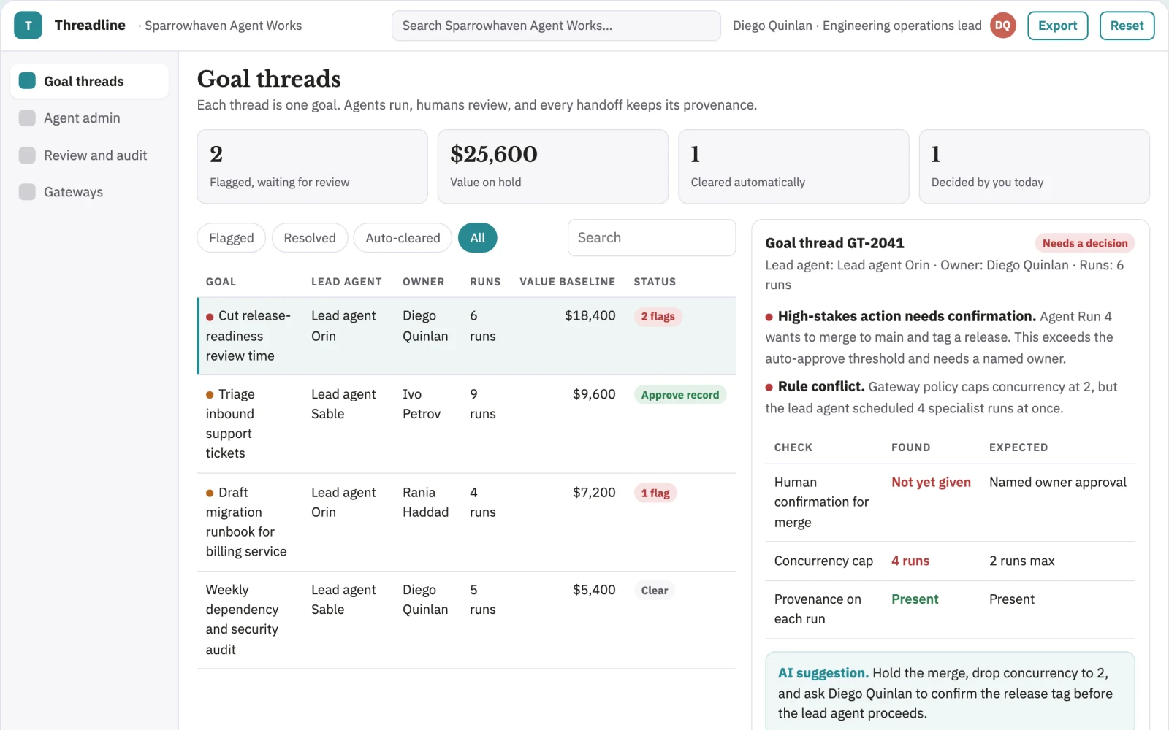This screenshot has height=730, width=1169.
Task: Click the Runs column header
Action: 485,282
